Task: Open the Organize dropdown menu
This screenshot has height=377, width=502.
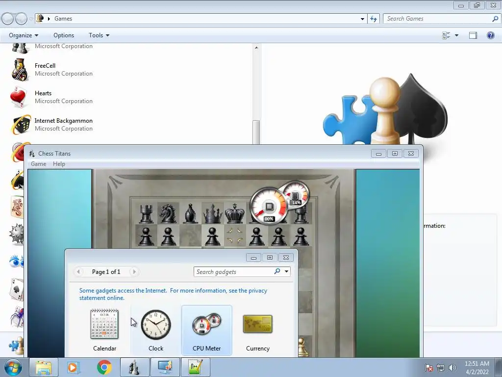Action: click(x=24, y=35)
